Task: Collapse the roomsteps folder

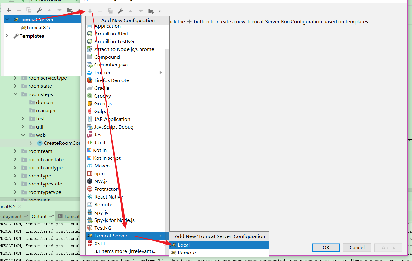Action: point(15,94)
